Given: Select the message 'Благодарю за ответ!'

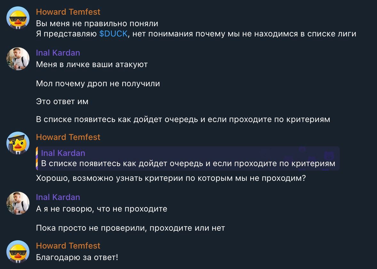Looking at the screenshot, I should click(77, 257).
